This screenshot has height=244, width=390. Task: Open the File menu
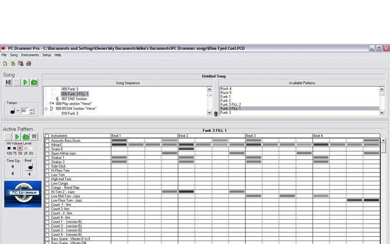[4, 55]
